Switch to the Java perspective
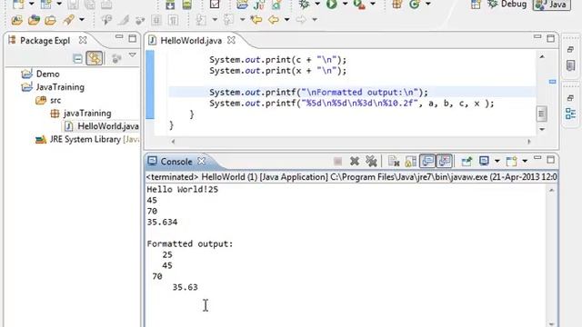This screenshot has height=327, width=582. tap(552, 5)
